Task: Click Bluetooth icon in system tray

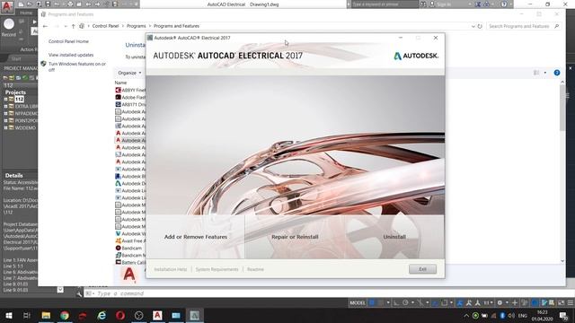Action: coord(502,316)
